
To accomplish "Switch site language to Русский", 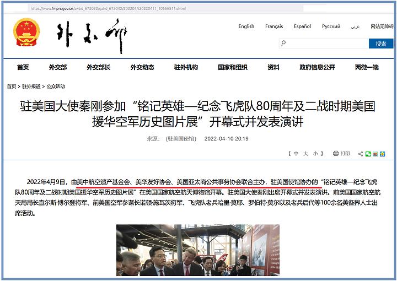I will [x=331, y=26].
